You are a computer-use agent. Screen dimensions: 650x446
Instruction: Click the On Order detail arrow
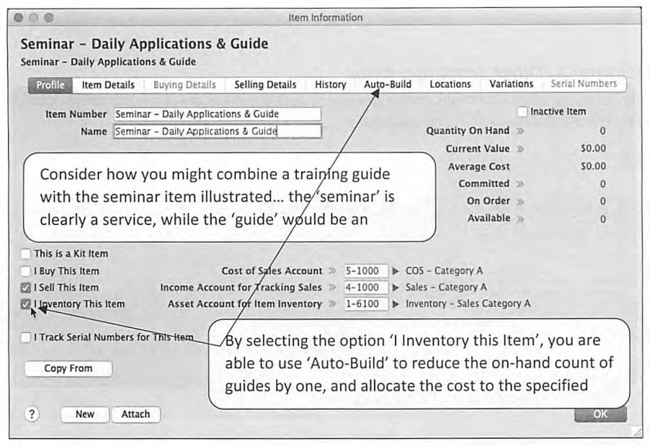pos(520,201)
